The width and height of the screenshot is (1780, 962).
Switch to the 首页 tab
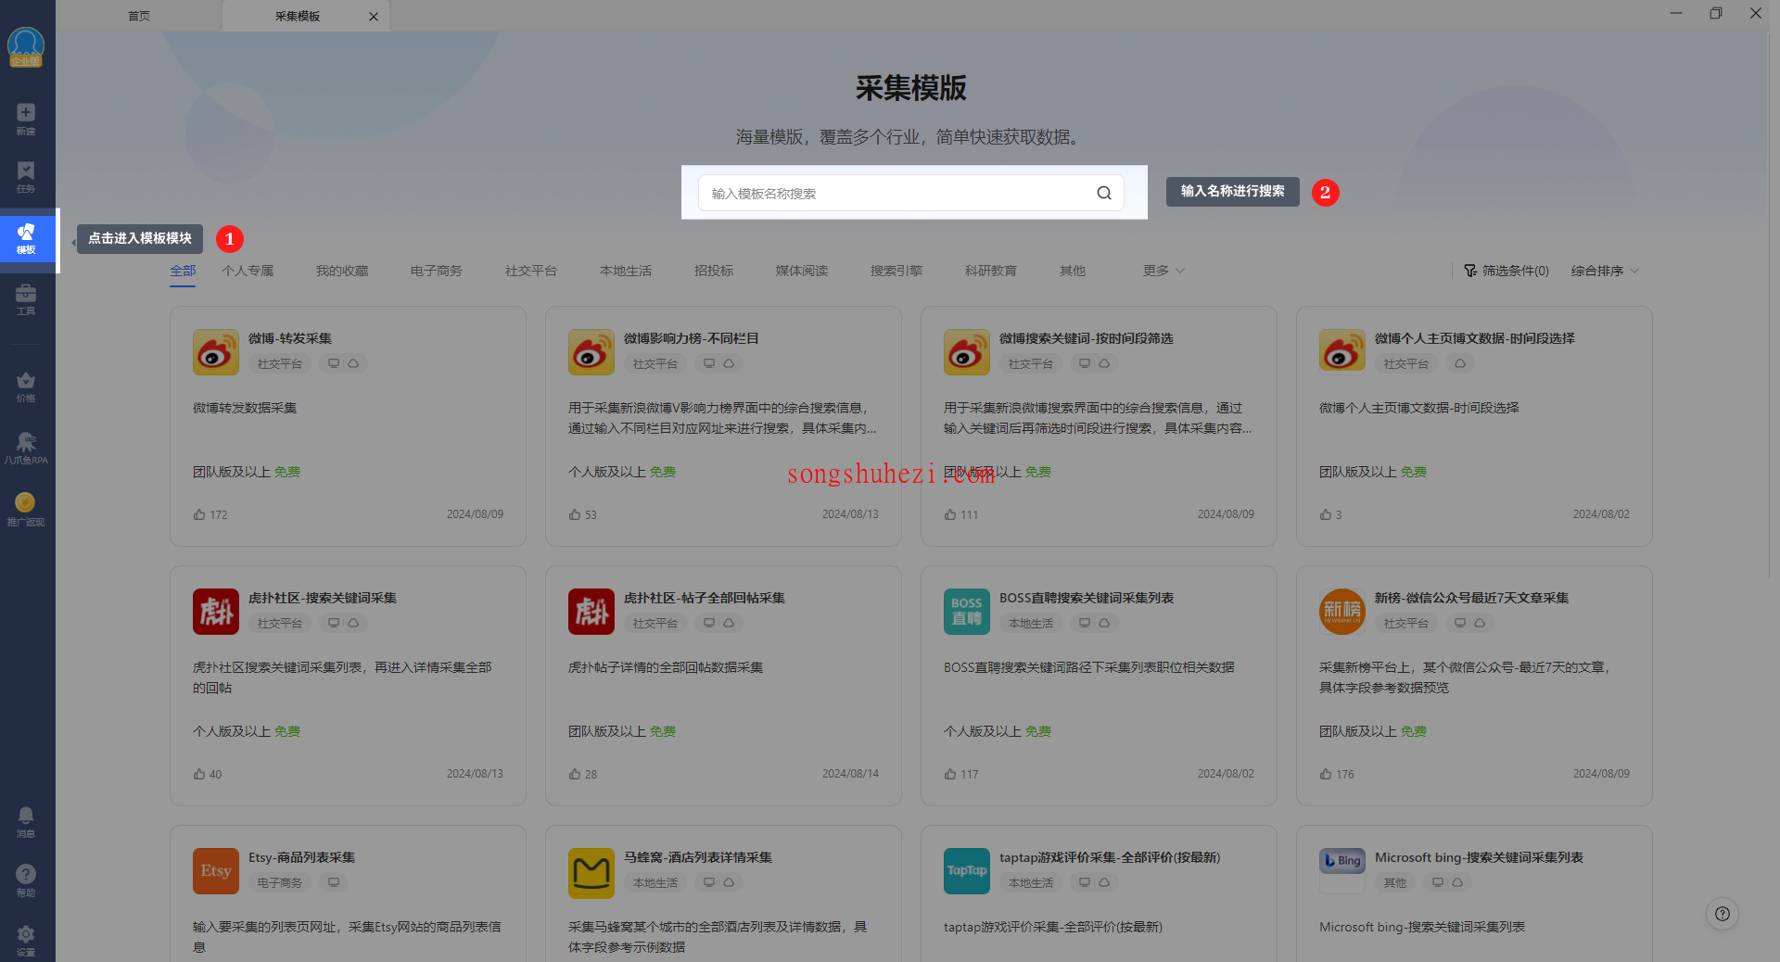139,17
